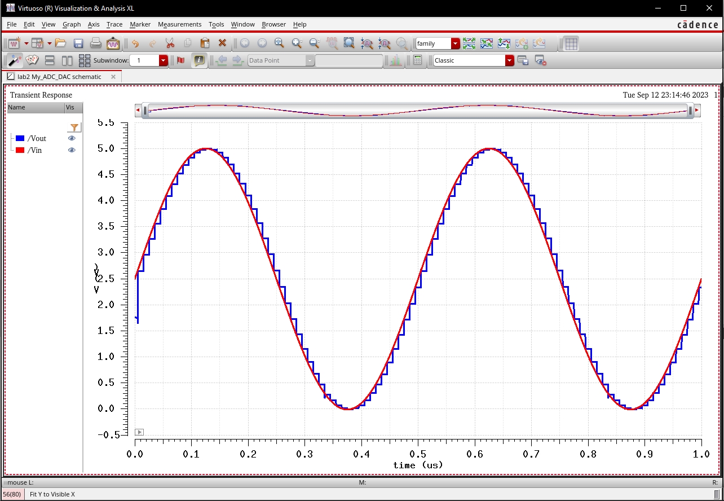
Task: Click the Save floppy disk icon
Action: [x=78, y=43]
